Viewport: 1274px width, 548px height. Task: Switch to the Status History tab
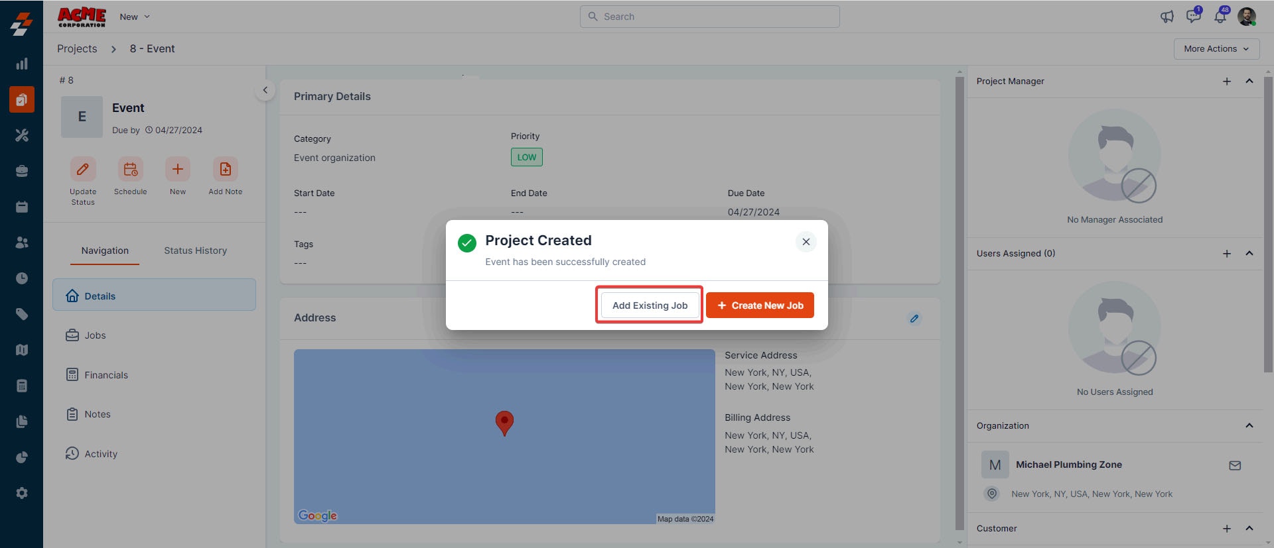196,250
